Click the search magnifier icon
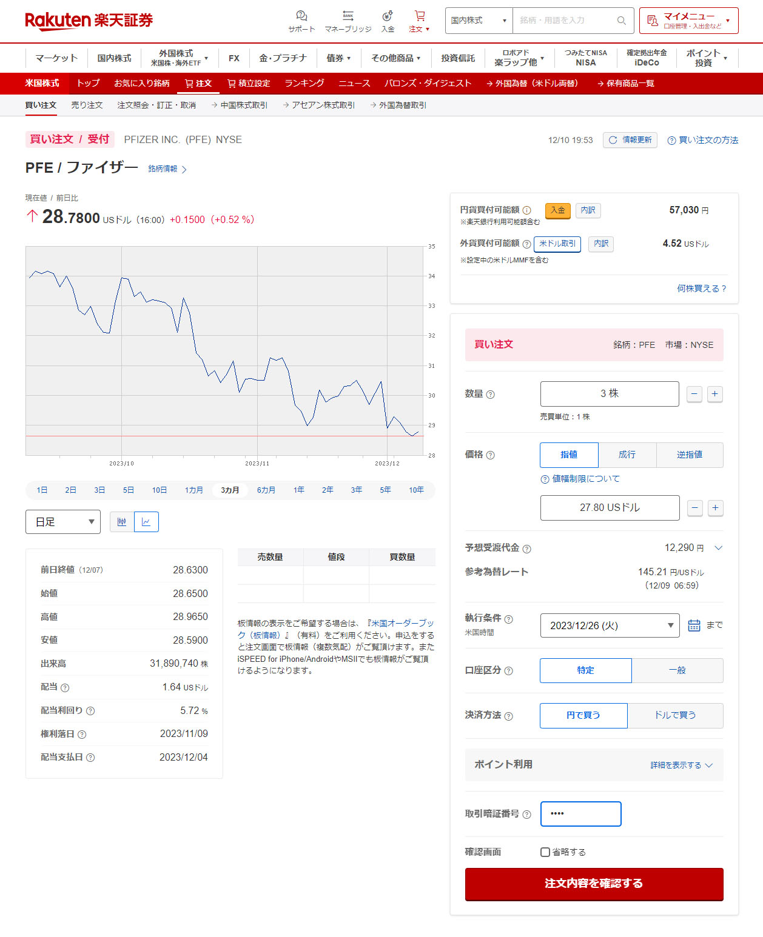This screenshot has height=937, width=763. click(x=621, y=21)
